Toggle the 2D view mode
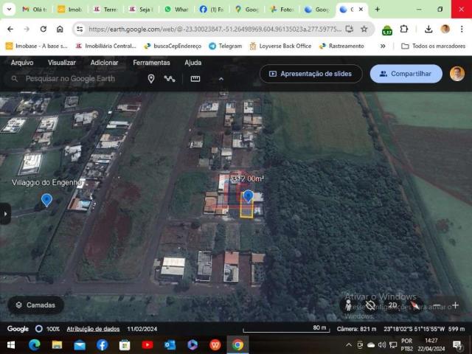The width and height of the screenshot is (472, 354). [x=393, y=305]
